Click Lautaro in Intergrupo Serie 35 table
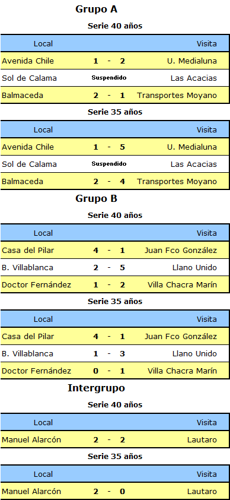This screenshot has height=500, width=230. [202, 492]
